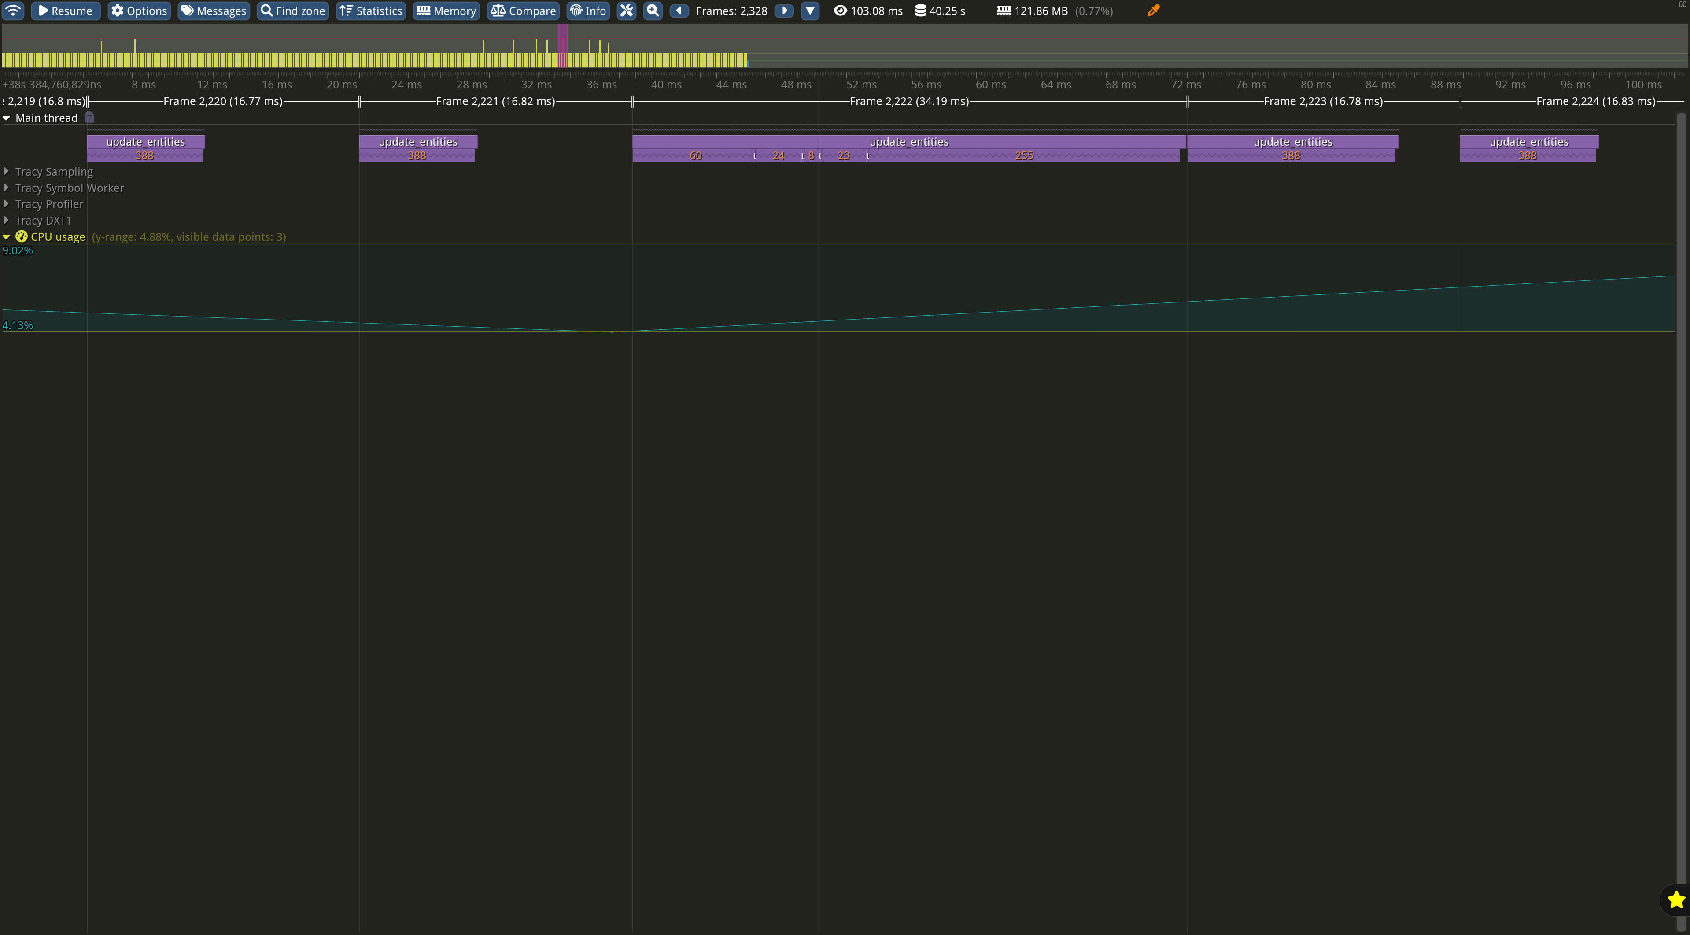The height and width of the screenshot is (935, 1690).
Task: Click the Frame 2,223 label in the timeline
Action: [1323, 102]
